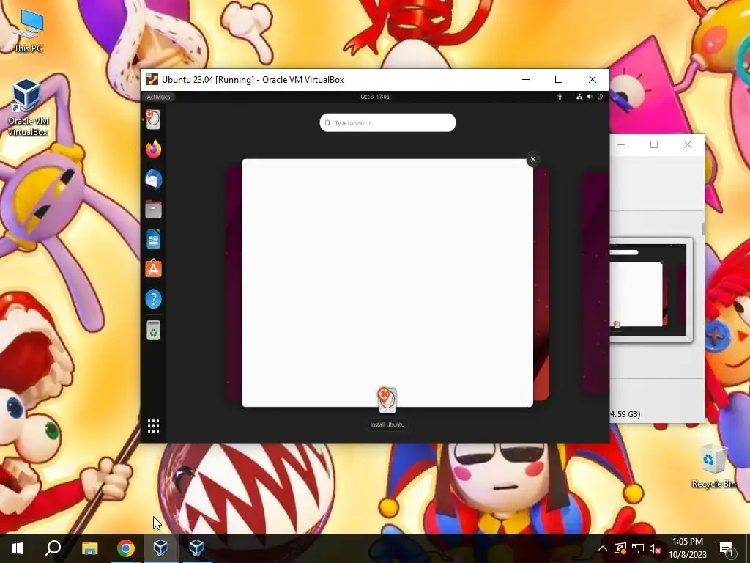The width and height of the screenshot is (750, 563).
Task: Open the Trash icon in the dock
Action: (153, 331)
